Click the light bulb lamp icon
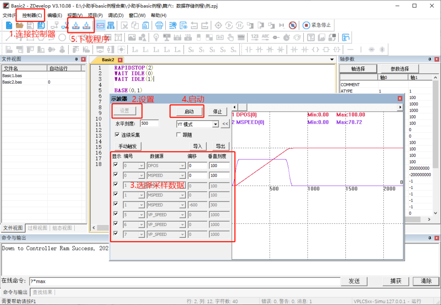This screenshot has height=305, width=441. click(156, 37)
